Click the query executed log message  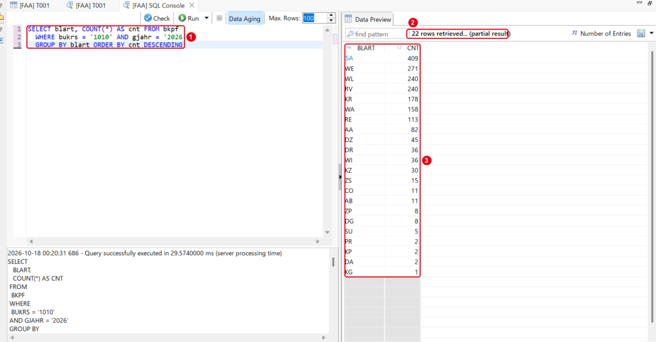(145, 254)
